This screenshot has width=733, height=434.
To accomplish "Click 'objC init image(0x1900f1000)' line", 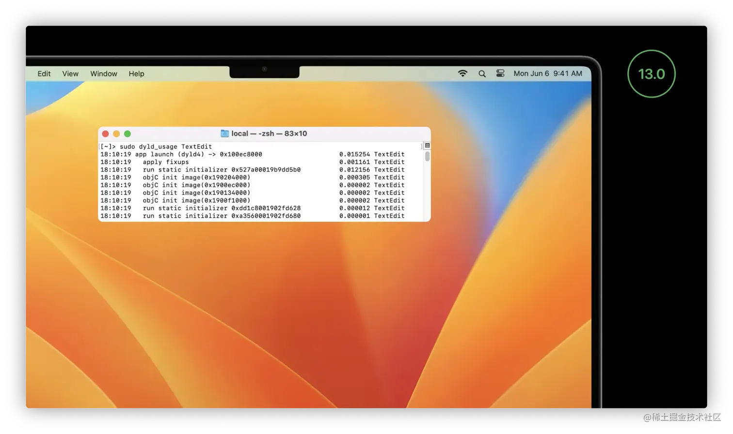I will tap(252, 201).
